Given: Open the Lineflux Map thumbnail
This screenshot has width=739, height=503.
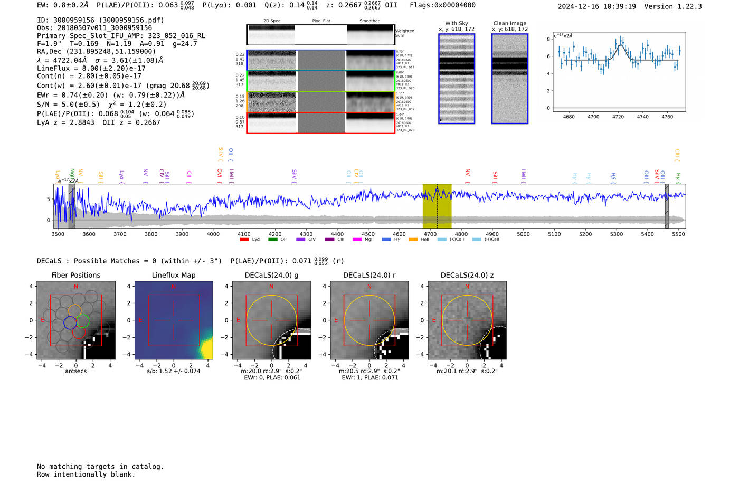Looking at the screenshot, I should click(x=174, y=320).
